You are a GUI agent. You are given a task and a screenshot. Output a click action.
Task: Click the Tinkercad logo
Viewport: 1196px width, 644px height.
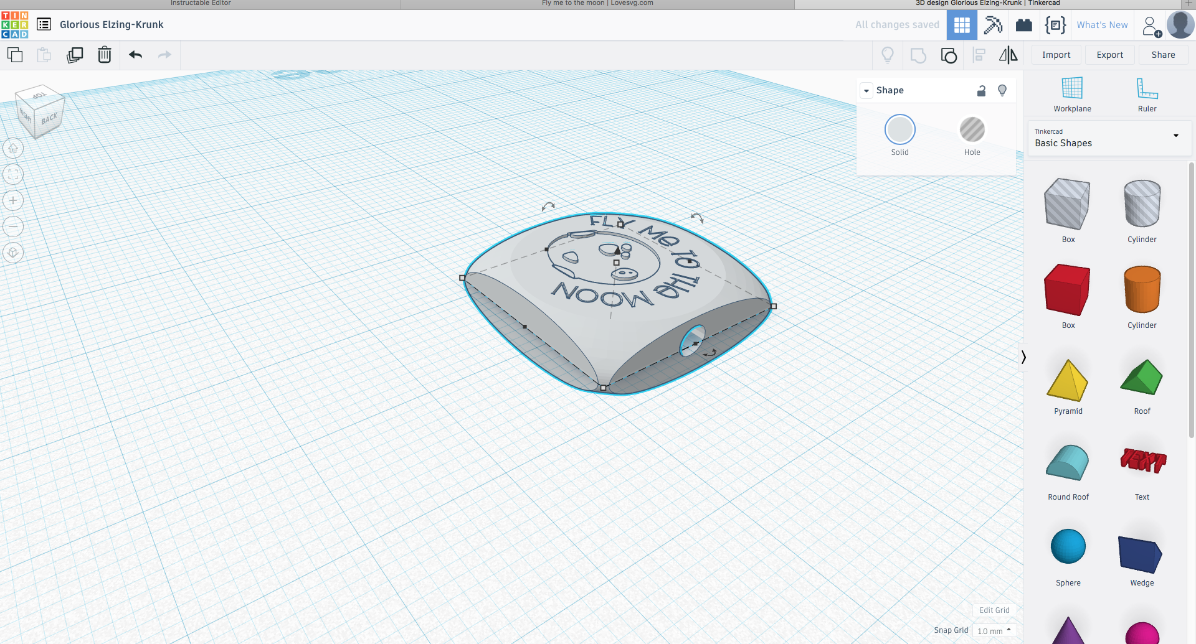pyautogui.click(x=14, y=25)
